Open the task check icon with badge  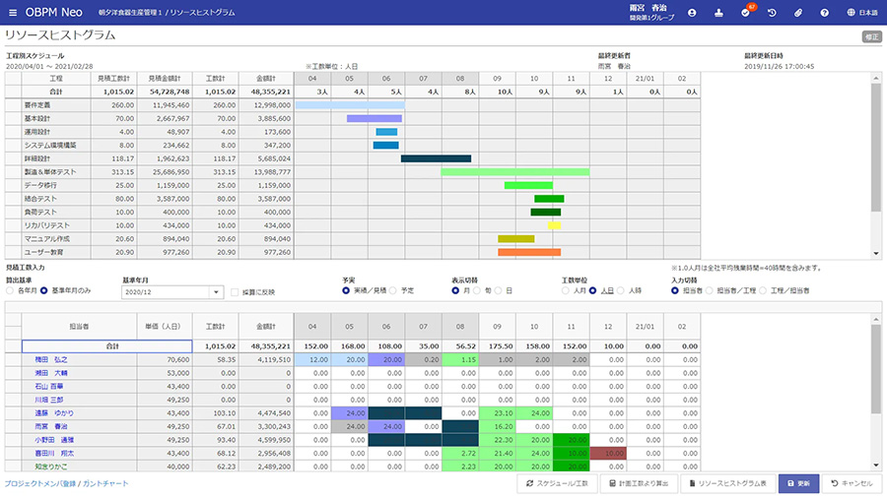tap(745, 13)
